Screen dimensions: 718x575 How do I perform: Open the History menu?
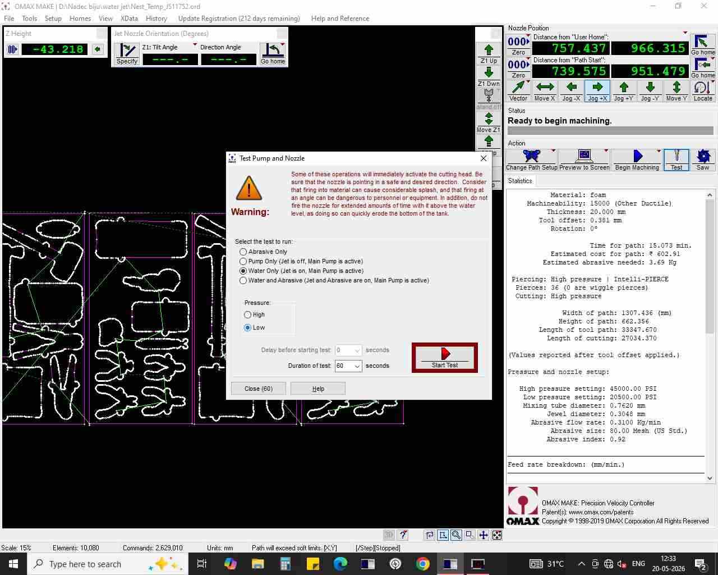tap(157, 19)
